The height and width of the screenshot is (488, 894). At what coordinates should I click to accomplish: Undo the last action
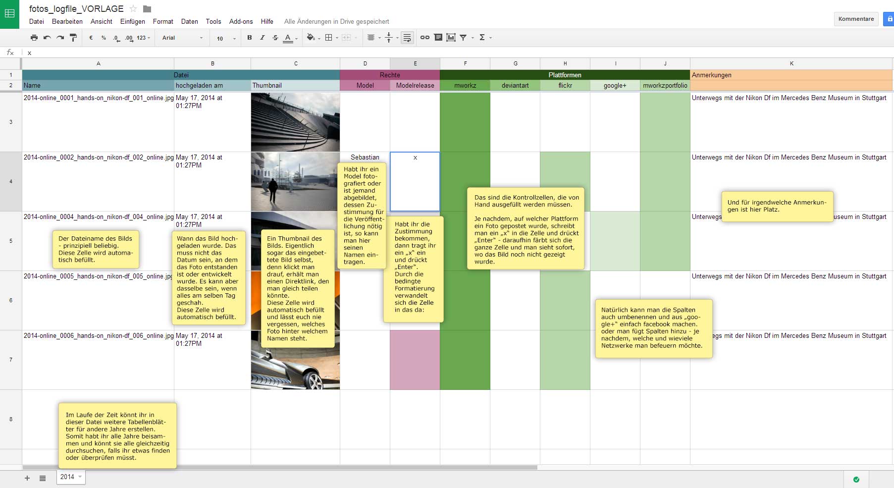click(47, 38)
